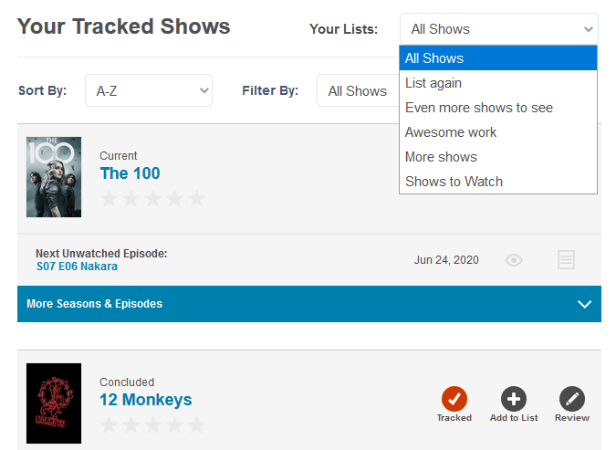Open the Sort By A-Z dropdown
This screenshot has height=450, width=616.
pyautogui.click(x=149, y=90)
